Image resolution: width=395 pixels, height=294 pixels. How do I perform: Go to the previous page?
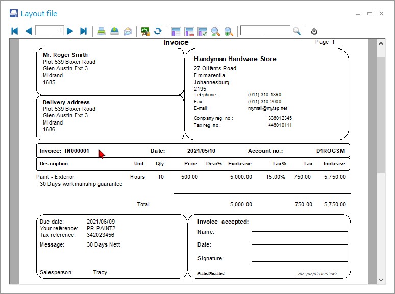(x=28, y=31)
